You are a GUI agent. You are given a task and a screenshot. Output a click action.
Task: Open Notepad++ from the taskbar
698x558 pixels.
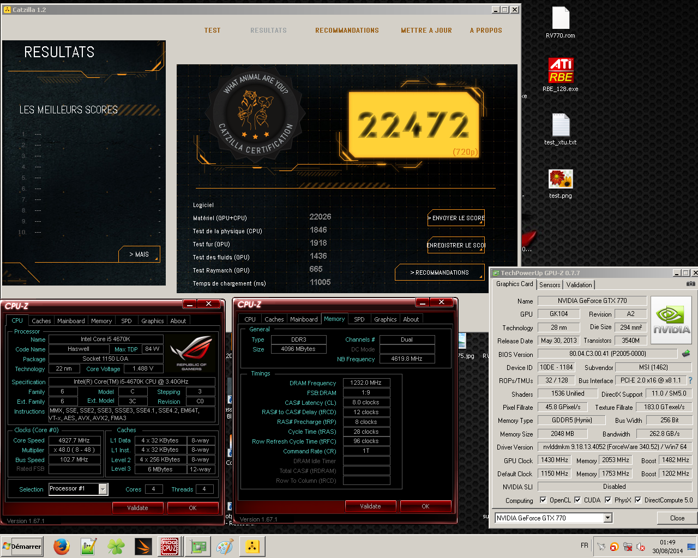click(89, 547)
